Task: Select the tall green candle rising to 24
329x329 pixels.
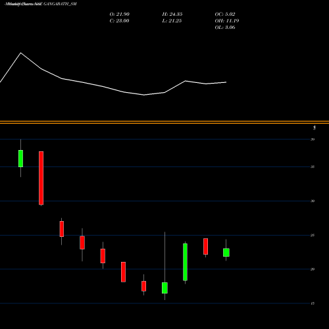Action: click(x=185, y=262)
